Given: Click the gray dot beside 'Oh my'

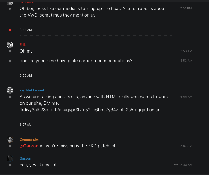Looking at the screenshot, I should [x=10, y=51].
